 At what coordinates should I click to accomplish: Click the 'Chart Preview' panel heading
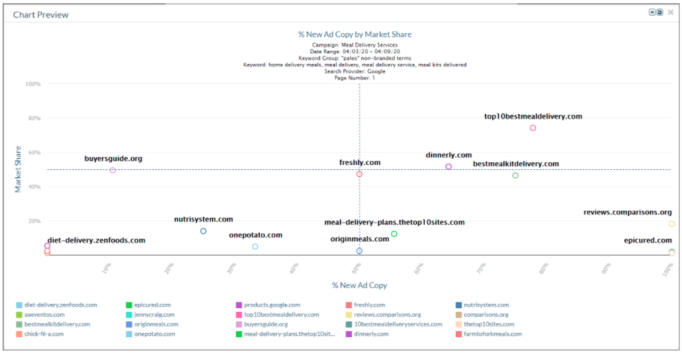point(41,15)
